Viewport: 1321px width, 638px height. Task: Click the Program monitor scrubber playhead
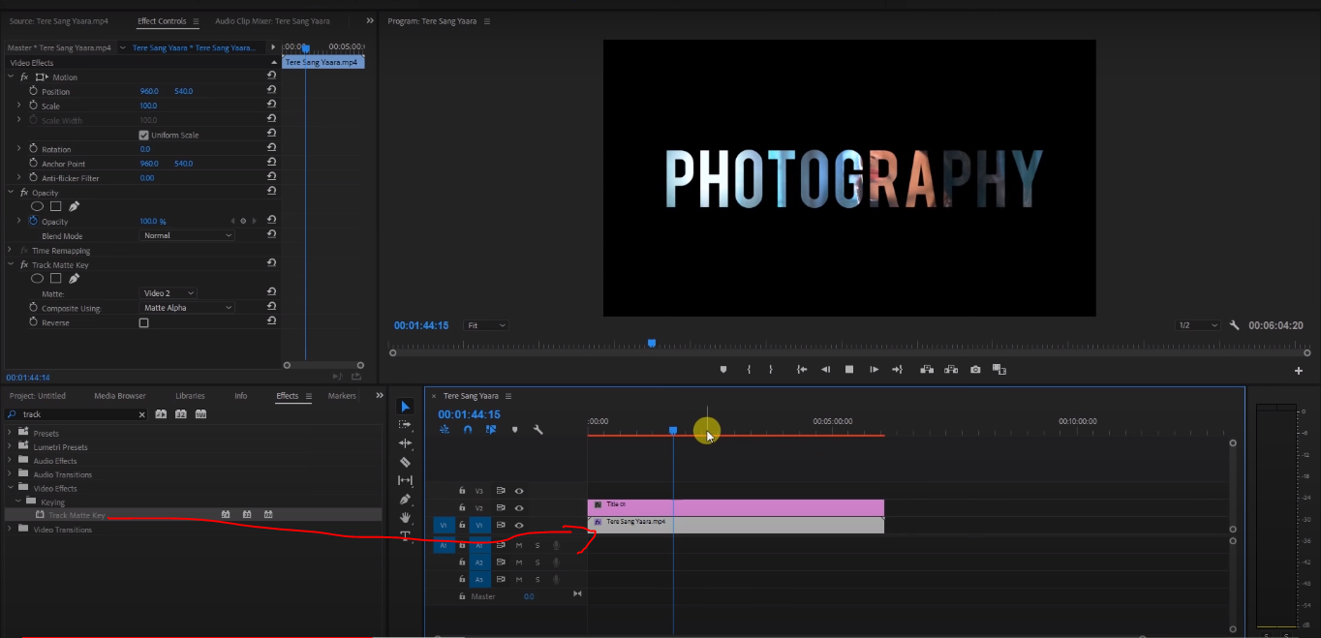click(652, 343)
